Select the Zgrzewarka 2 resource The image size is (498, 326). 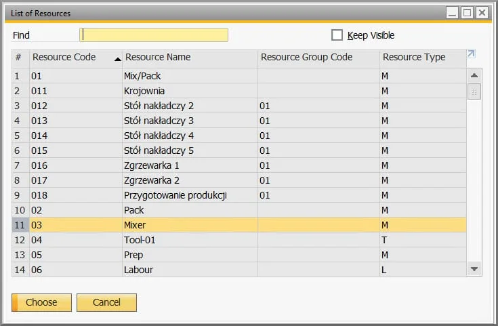tap(152, 180)
